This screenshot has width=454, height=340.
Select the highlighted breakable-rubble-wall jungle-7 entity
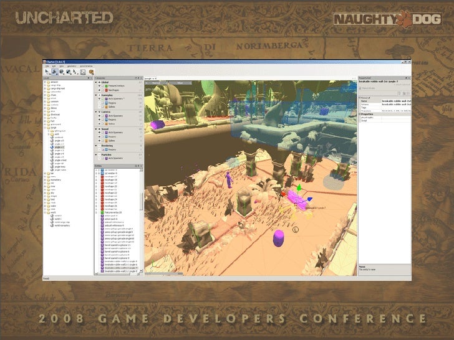(121, 268)
